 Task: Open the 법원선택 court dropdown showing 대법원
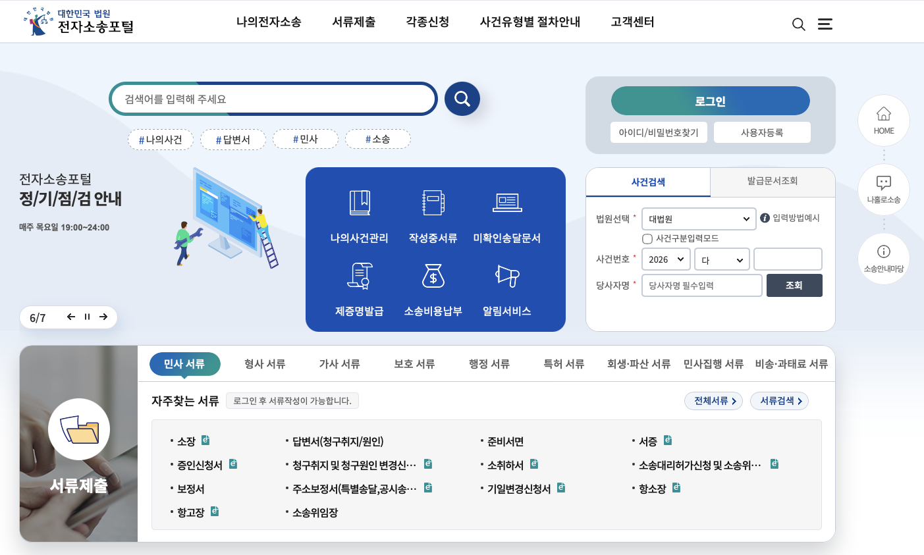point(698,219)
